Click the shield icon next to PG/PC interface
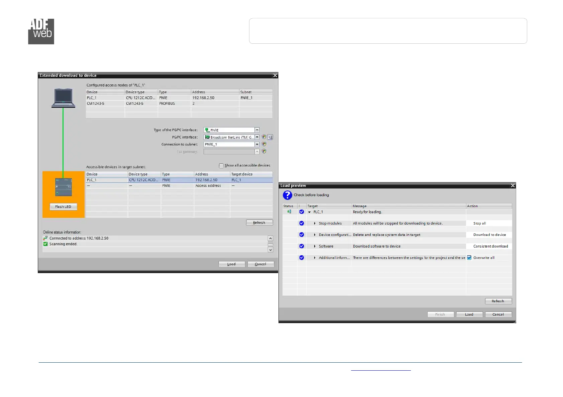Viewport: 563px width, 397px height. (x=264, y=137)
